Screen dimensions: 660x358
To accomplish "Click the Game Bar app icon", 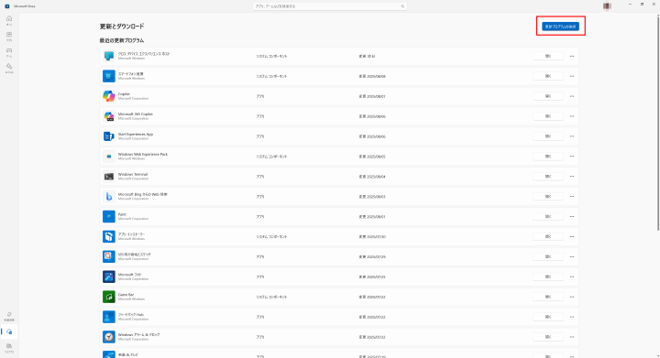I will pos(108,297).
